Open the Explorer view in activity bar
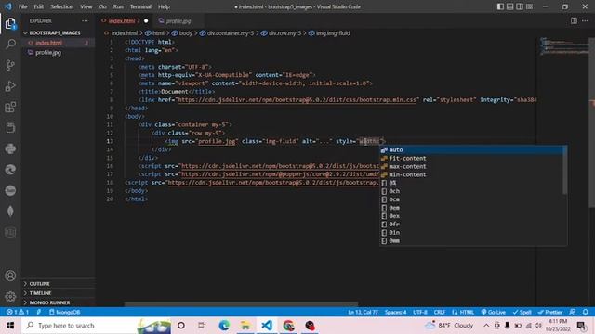The height and width of the screenshot is (334, 595). coord(10,24)
